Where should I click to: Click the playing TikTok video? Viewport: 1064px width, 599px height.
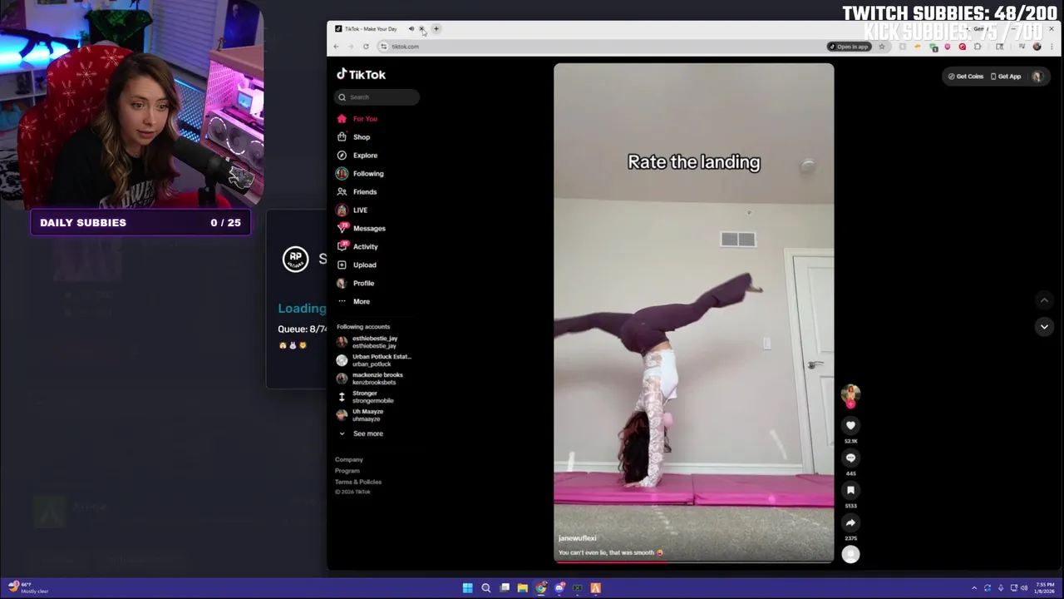click(x=694, y=314)
